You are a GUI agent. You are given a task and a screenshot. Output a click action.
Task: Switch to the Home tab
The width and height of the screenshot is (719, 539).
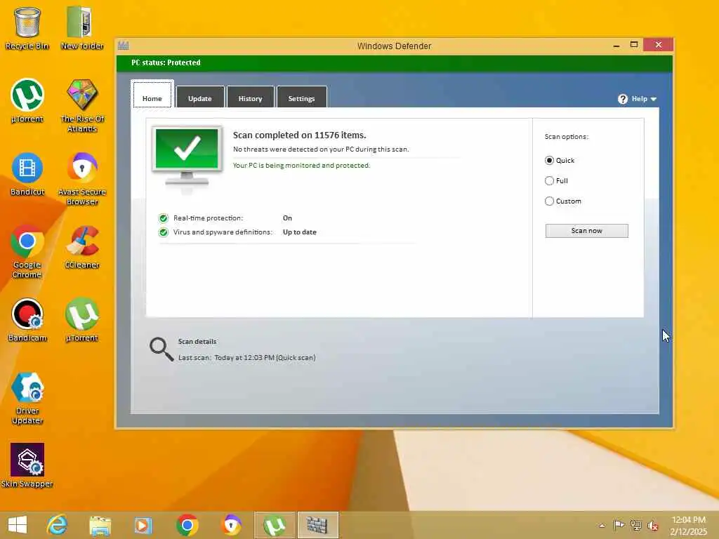point(152,95)
